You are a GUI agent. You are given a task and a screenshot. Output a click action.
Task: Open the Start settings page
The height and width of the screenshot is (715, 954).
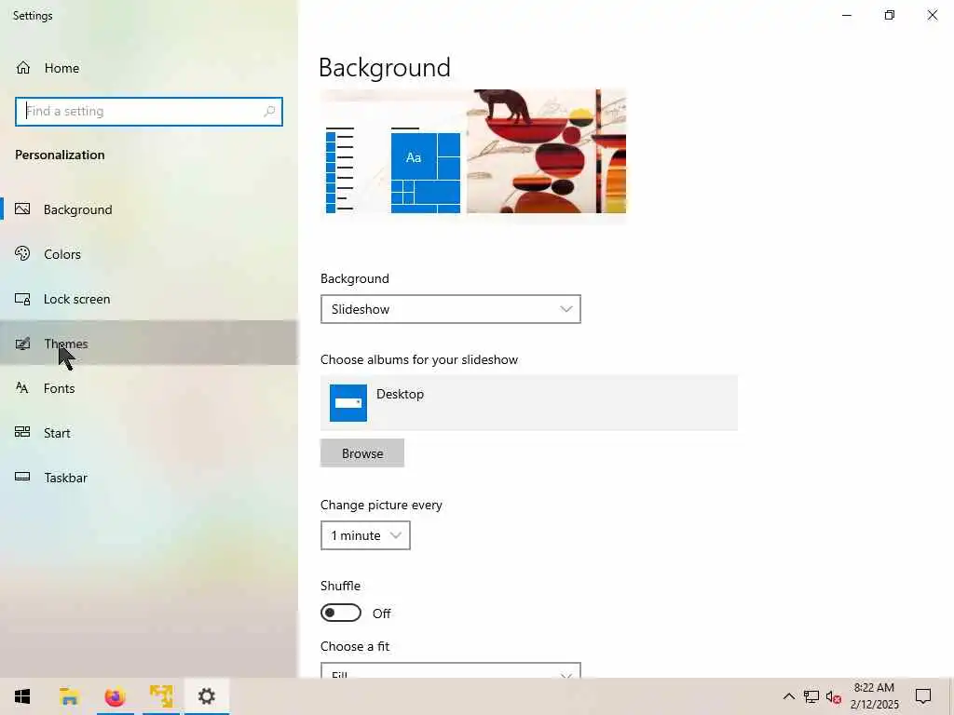pos(149,432)
